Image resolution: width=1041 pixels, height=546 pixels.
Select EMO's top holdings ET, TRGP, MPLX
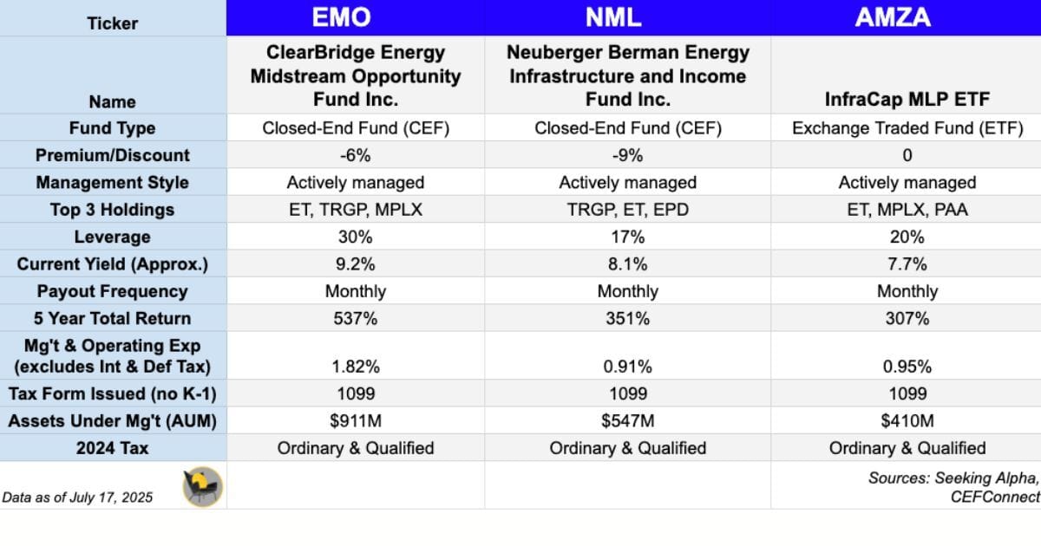(355, 210)
